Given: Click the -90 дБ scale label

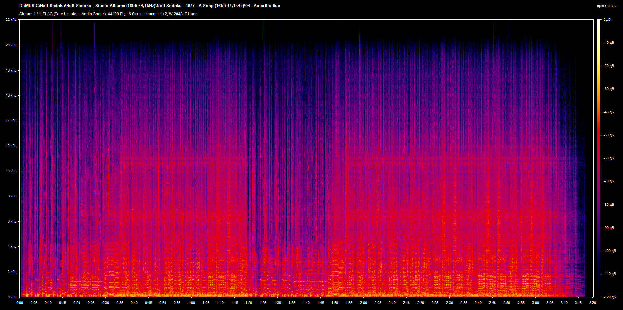Looking at the screenshot, I should pos(608,228).
